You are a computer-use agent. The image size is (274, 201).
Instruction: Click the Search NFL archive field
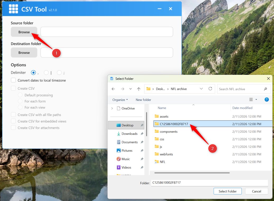click(x=240, y=89)
